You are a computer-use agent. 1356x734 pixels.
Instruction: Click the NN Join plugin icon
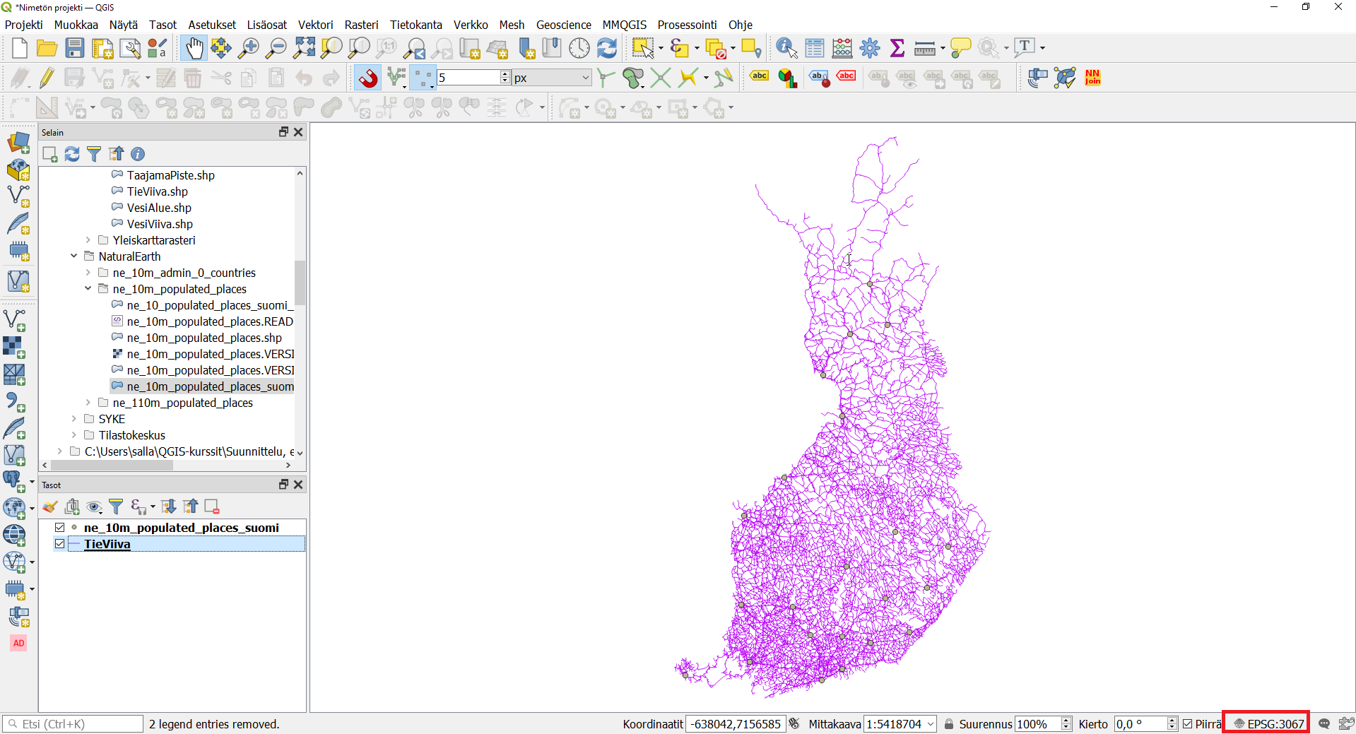1092,78
